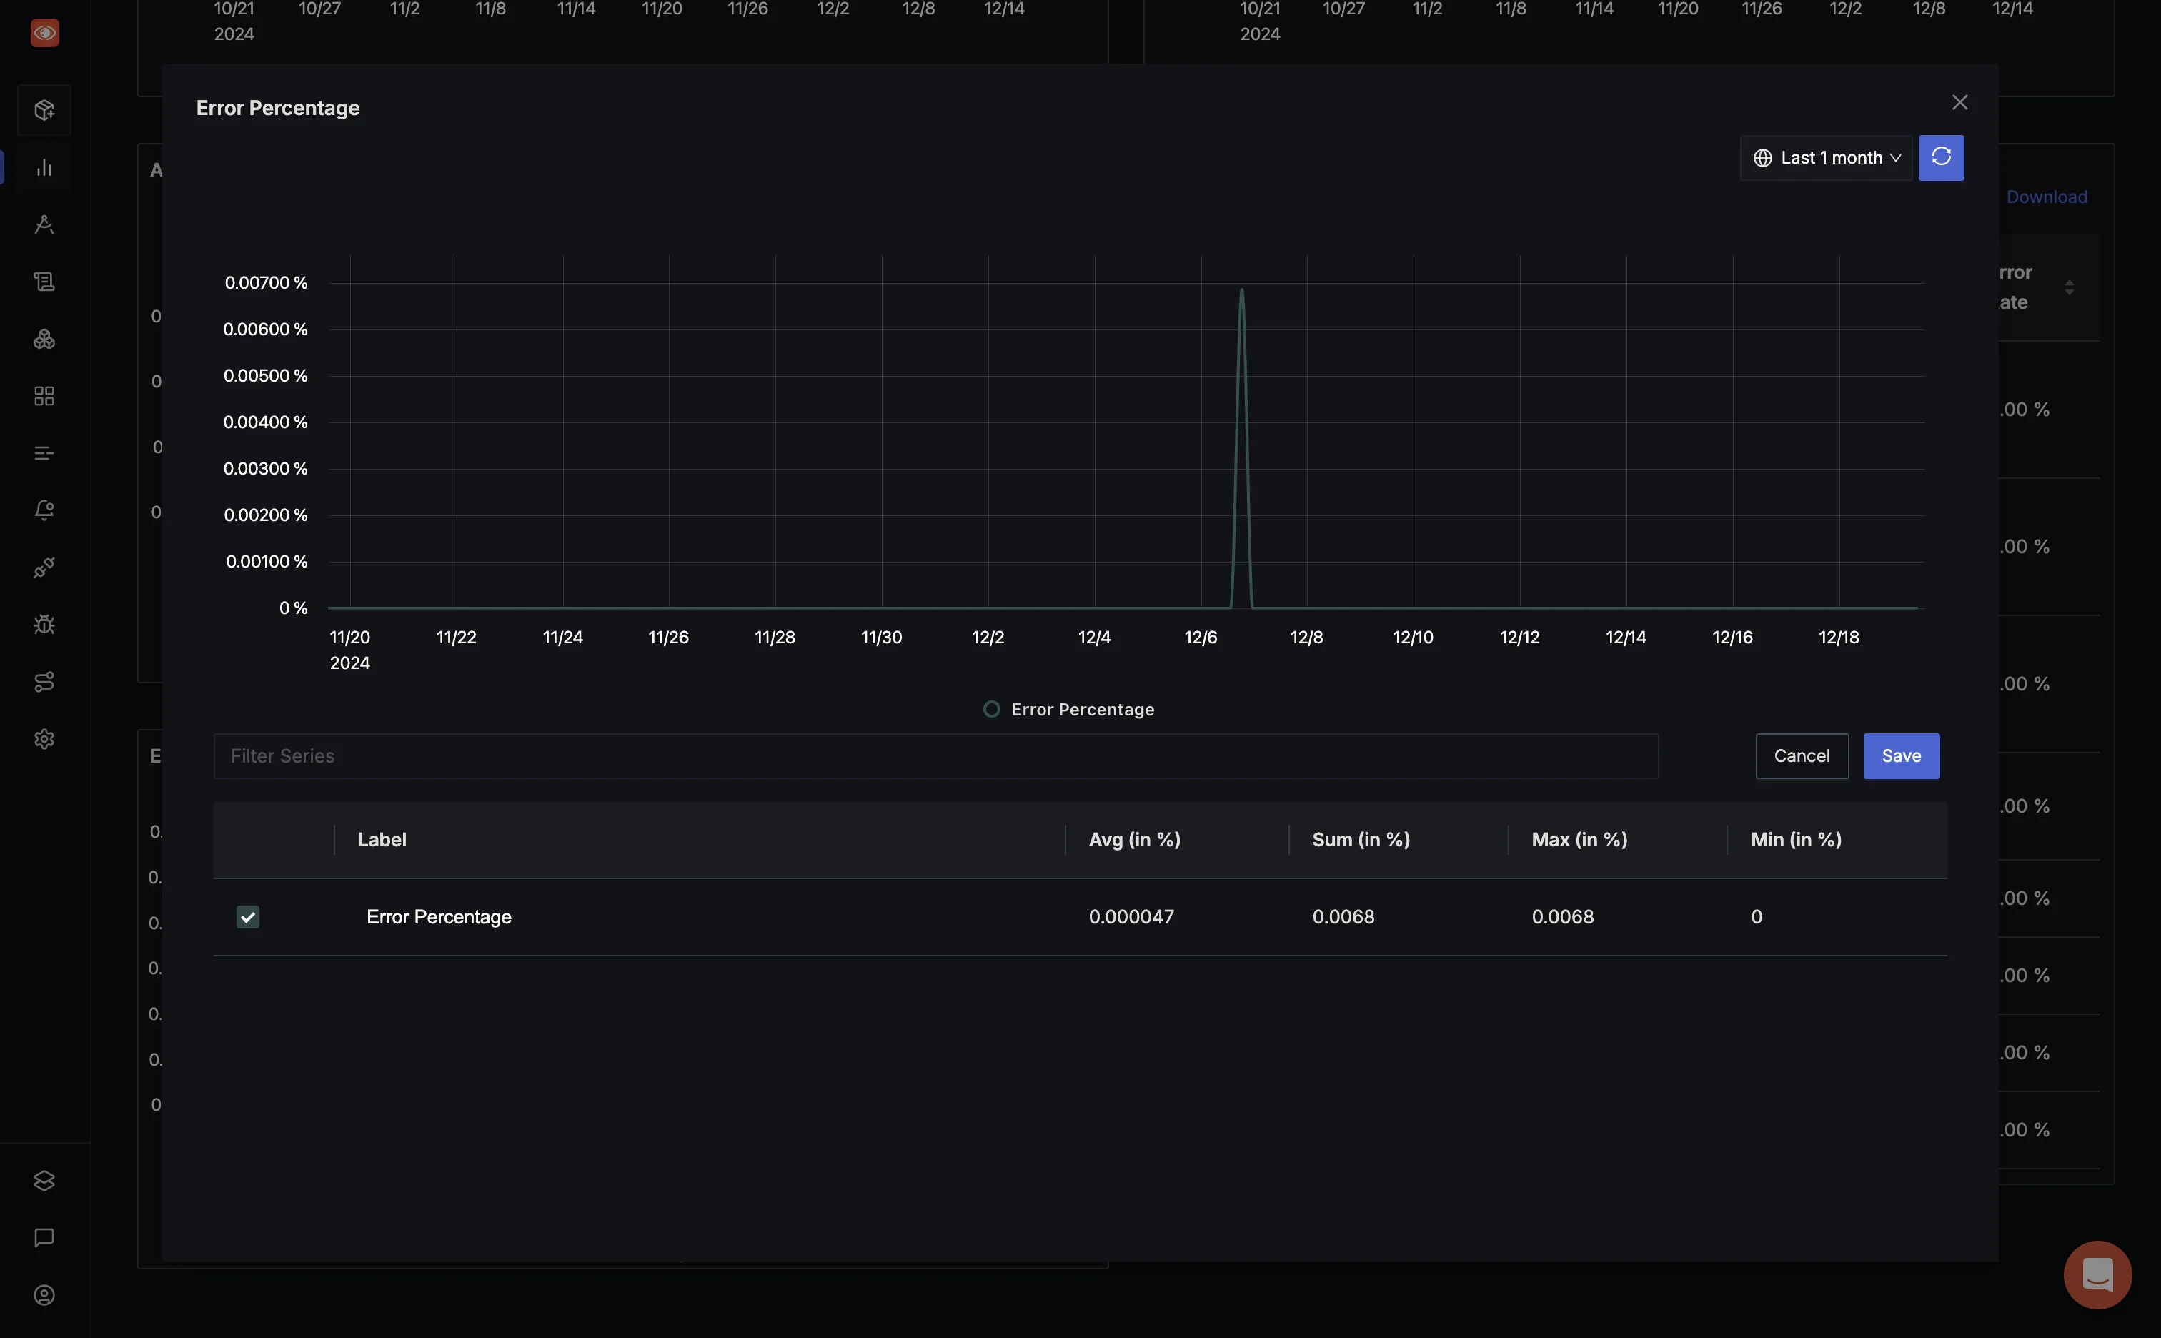The image size is (2161, 1338).
Task: Open the Infrastructure cubes icon
Action: [x=44, y=339]
